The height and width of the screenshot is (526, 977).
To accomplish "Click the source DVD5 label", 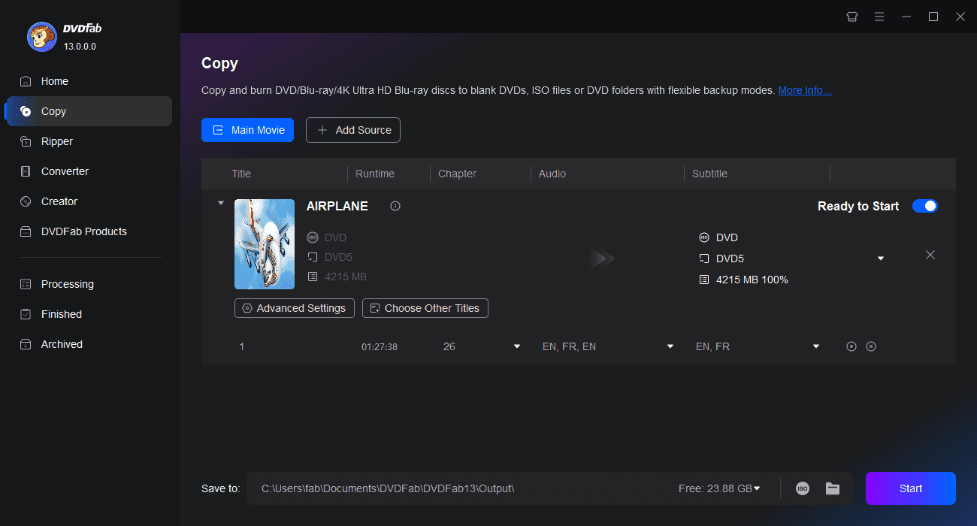I will (x=338, y=257).
